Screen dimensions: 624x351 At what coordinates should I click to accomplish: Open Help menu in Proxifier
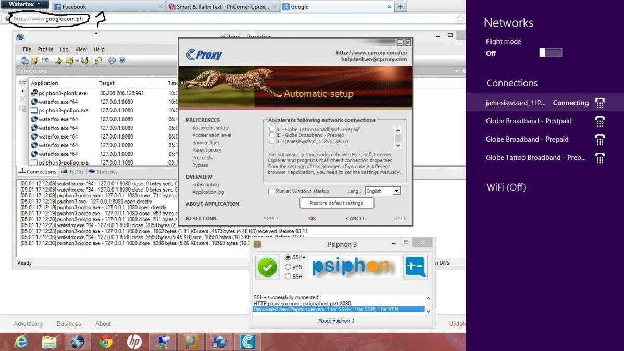click(x=99, y=49)
